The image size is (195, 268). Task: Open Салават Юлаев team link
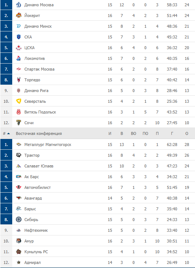click(39, 166)
